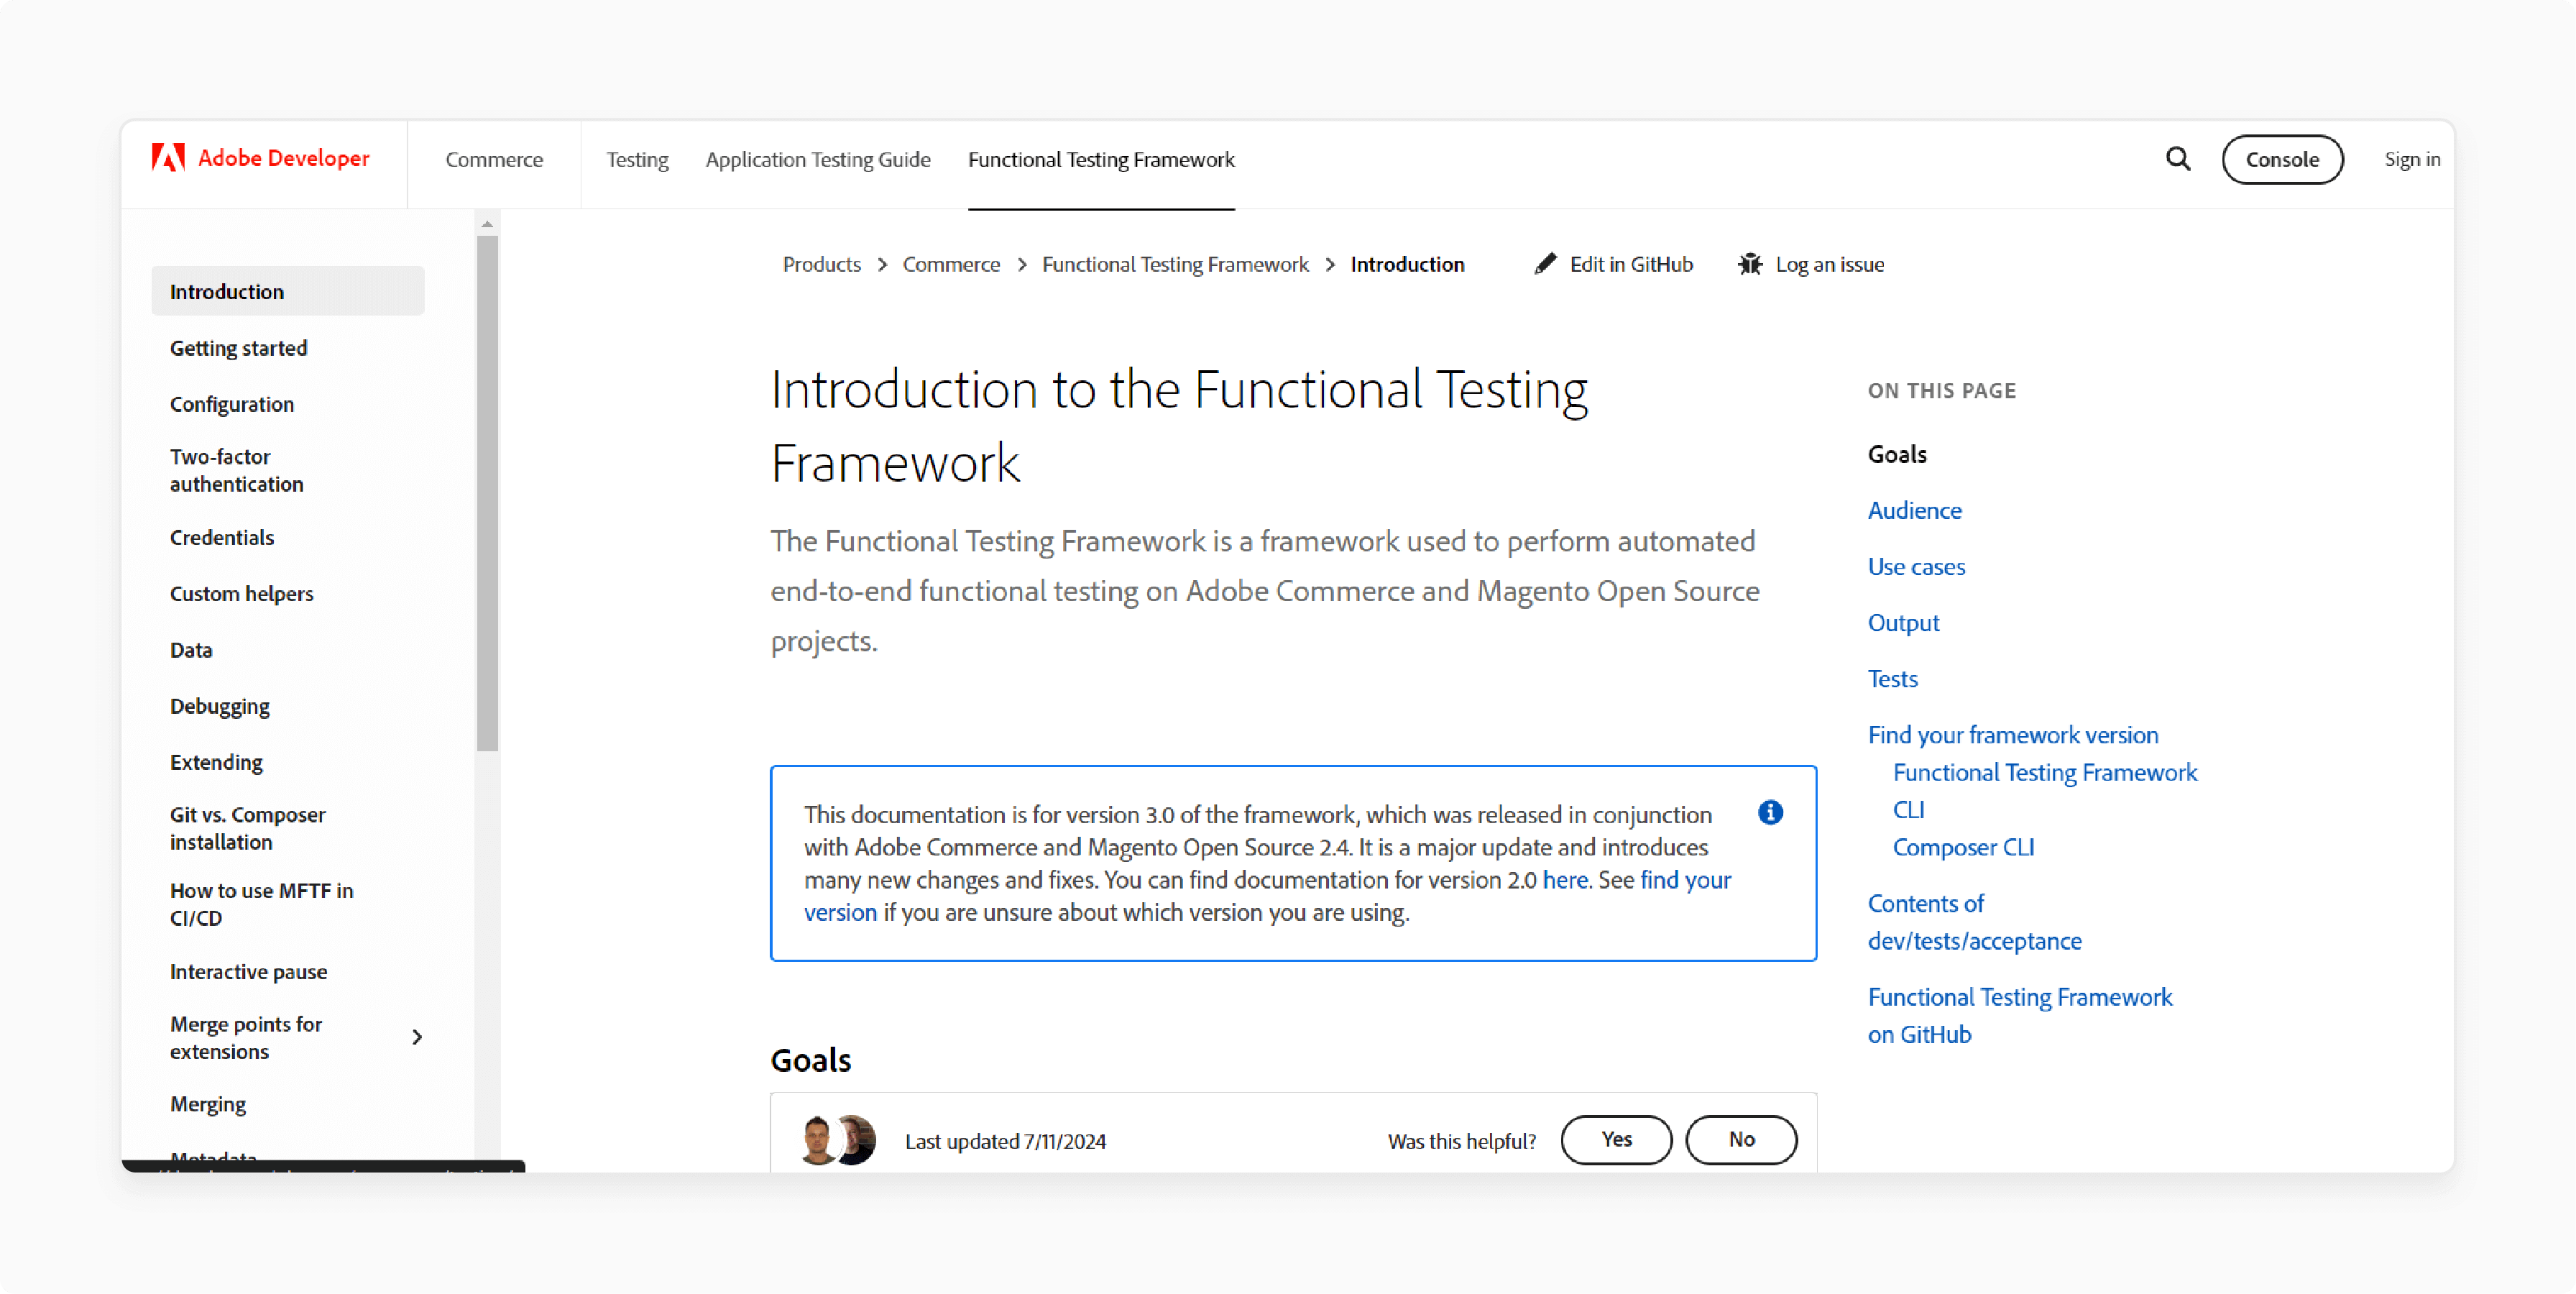Screen dimensions: 2576x1294
Task: Open Merging in sidebar
Action: point(207,1104)
